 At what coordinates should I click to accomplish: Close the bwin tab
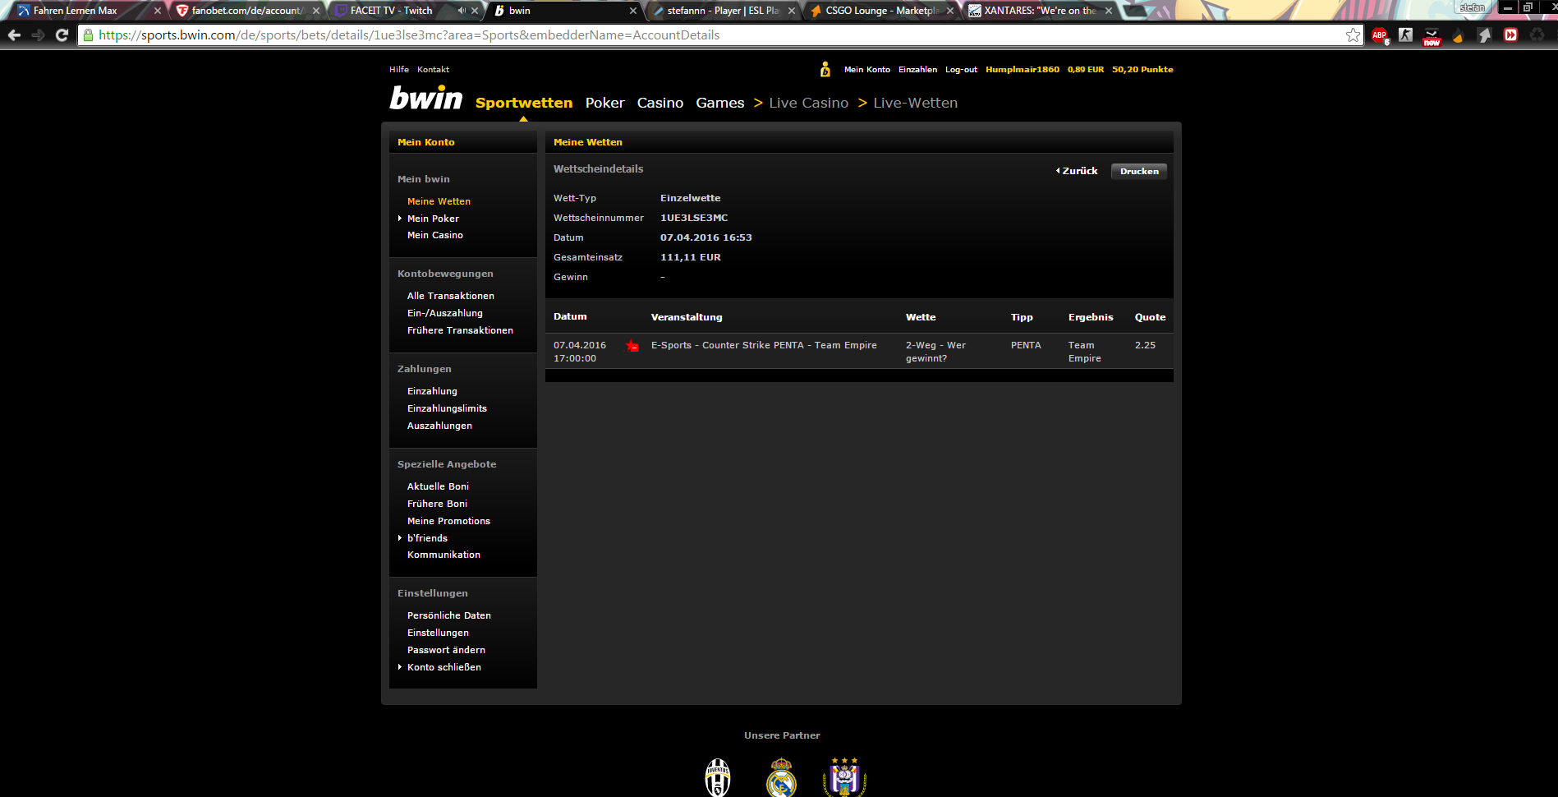click(x=633, y=11)
